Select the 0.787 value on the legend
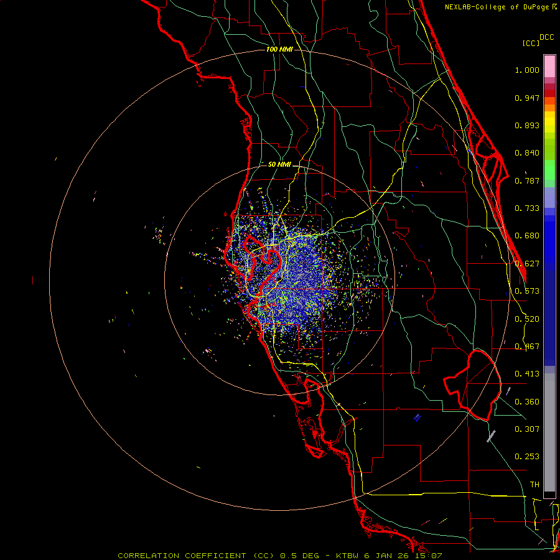Image resolution: width=560 pixels, height=560 pixels. pos(527,180)
